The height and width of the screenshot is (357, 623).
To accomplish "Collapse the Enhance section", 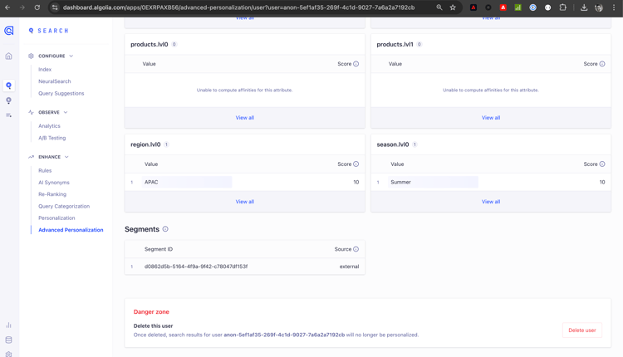I will point(66,157).
